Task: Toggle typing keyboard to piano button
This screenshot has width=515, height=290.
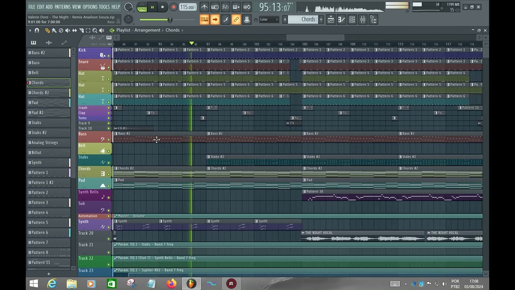Action: coord(204,19)
